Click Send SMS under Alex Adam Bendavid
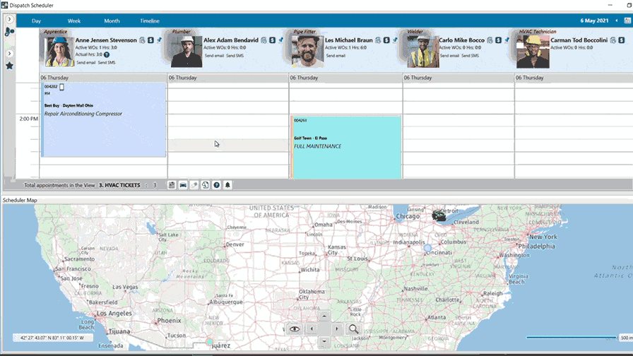Image resolution: width=633 pixels, height=356 pixels. [236, 55]
